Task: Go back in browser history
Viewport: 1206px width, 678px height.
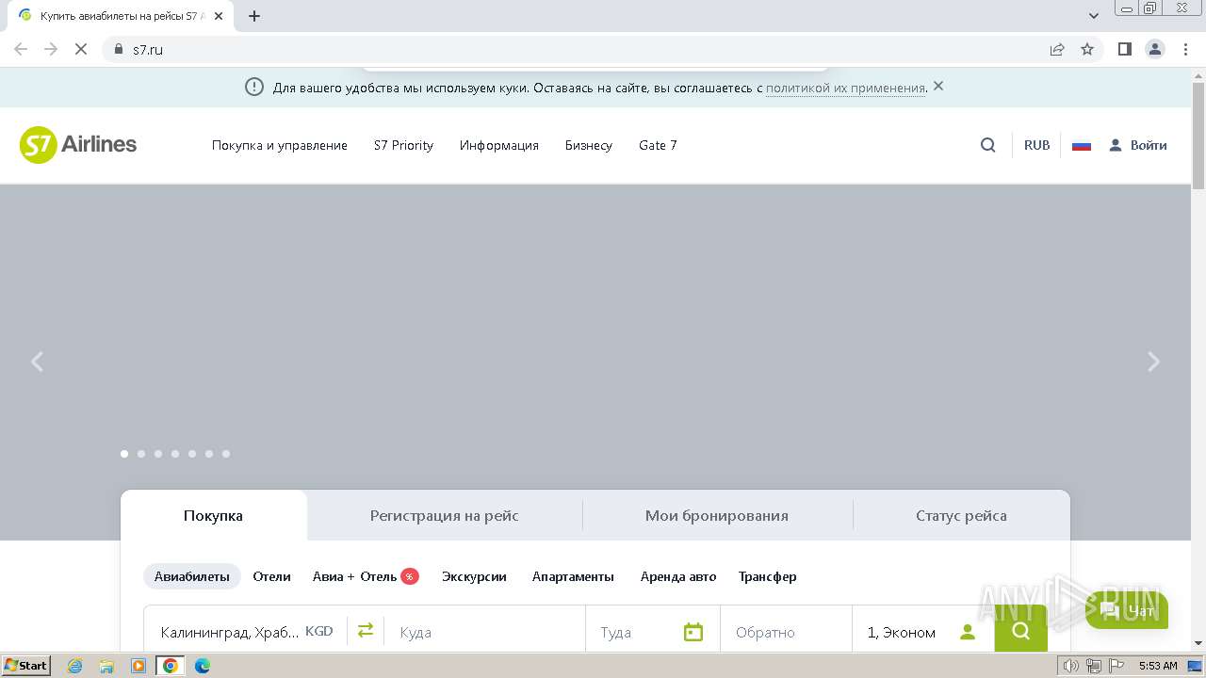Action: pos(21,49)
